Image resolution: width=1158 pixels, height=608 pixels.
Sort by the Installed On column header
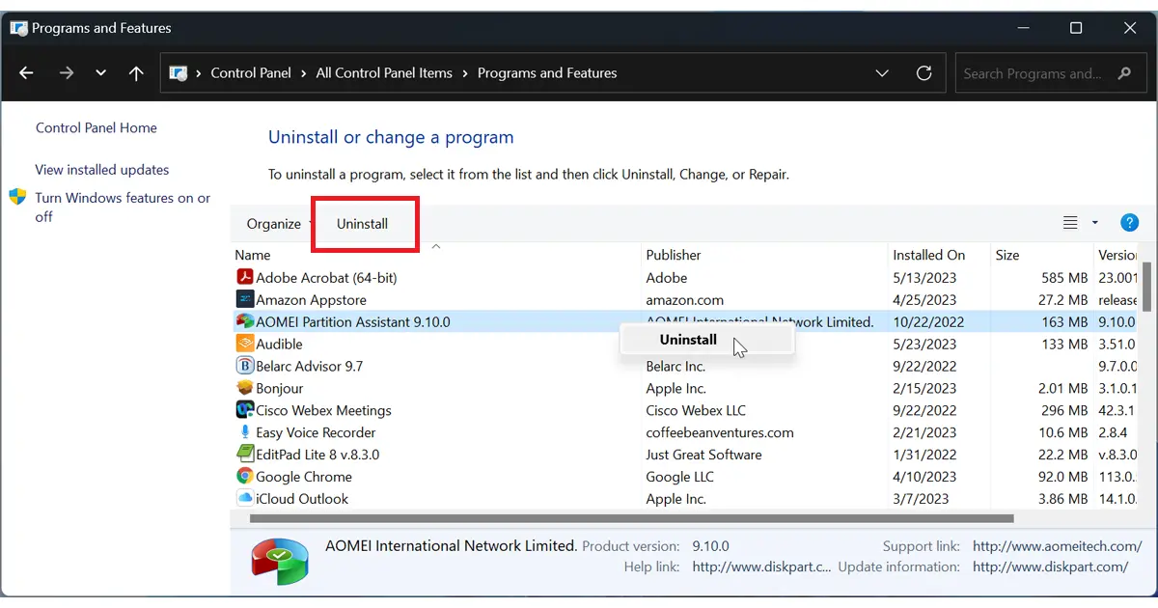pos(929,255)
